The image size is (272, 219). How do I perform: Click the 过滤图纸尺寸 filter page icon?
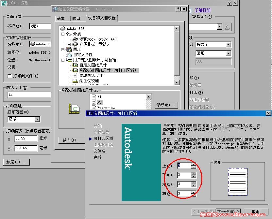75,76
